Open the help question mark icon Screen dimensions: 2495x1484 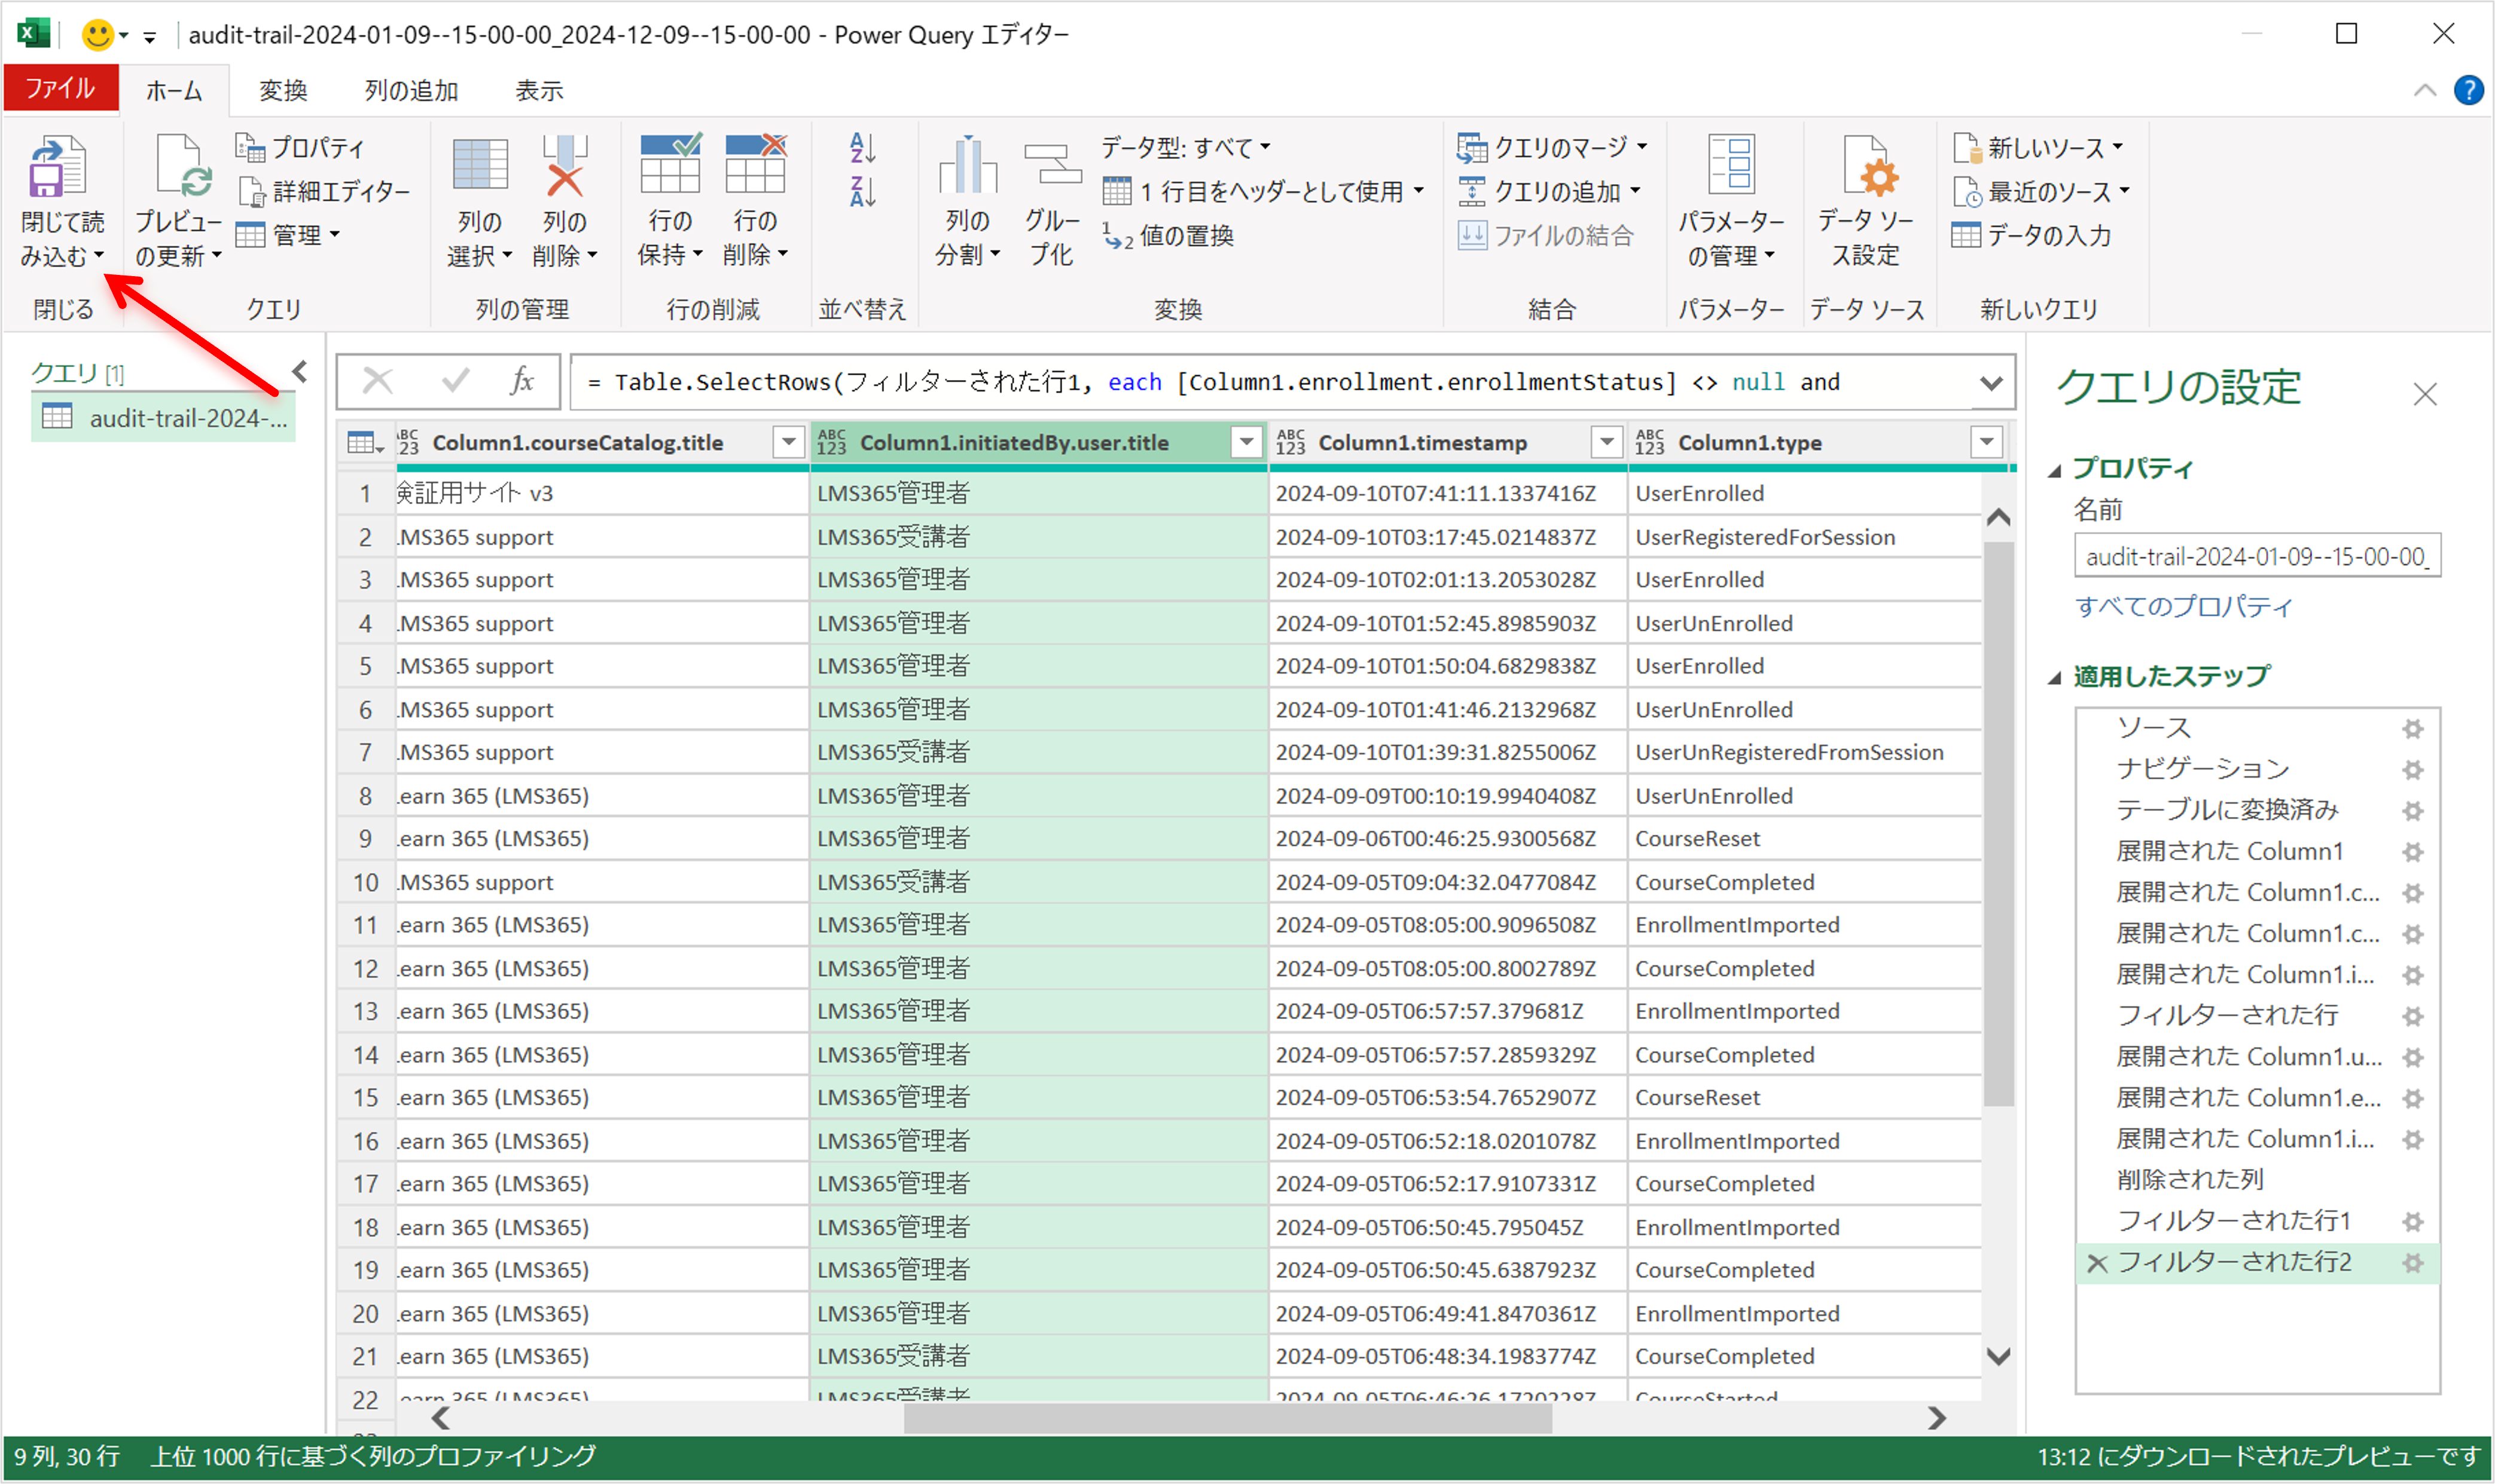[x=2468, y=91]
